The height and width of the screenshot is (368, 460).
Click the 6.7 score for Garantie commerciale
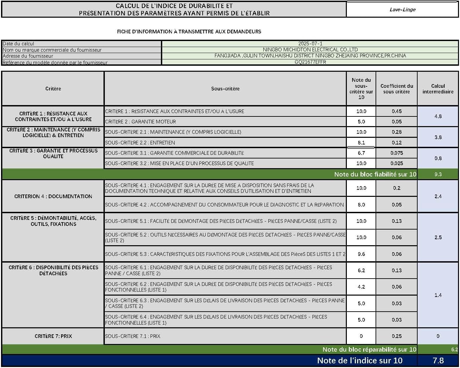tap(361, 153)
